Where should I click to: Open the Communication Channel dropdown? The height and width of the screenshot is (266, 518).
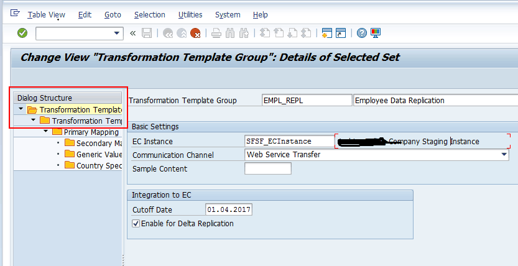[x=504, y=155]
